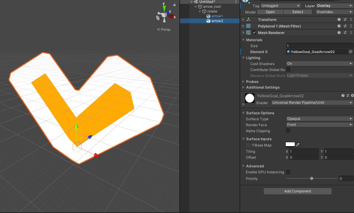The height and width of the screenshot is (213, 354).
Task: Collapse the rotate object in hierarchy
Action: click(200, 11)
